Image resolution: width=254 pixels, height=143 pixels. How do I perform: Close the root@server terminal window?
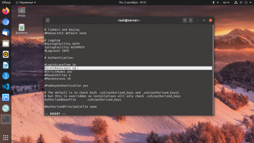tap(210, 20)
